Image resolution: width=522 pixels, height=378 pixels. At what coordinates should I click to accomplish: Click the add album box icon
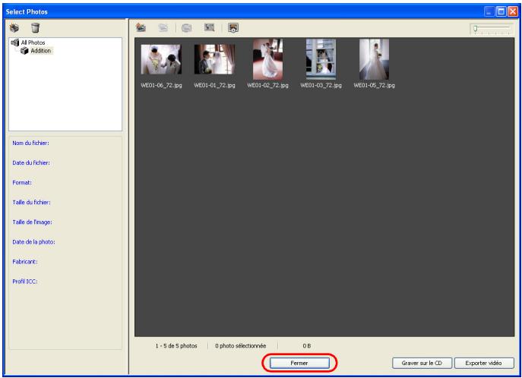click(14, 27)
